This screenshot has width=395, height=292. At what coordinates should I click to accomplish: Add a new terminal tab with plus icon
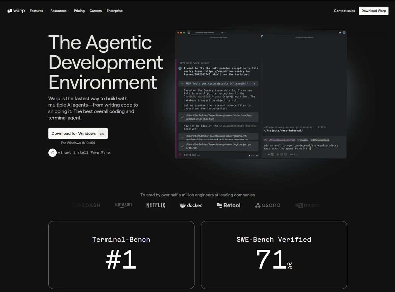[222, 33]
